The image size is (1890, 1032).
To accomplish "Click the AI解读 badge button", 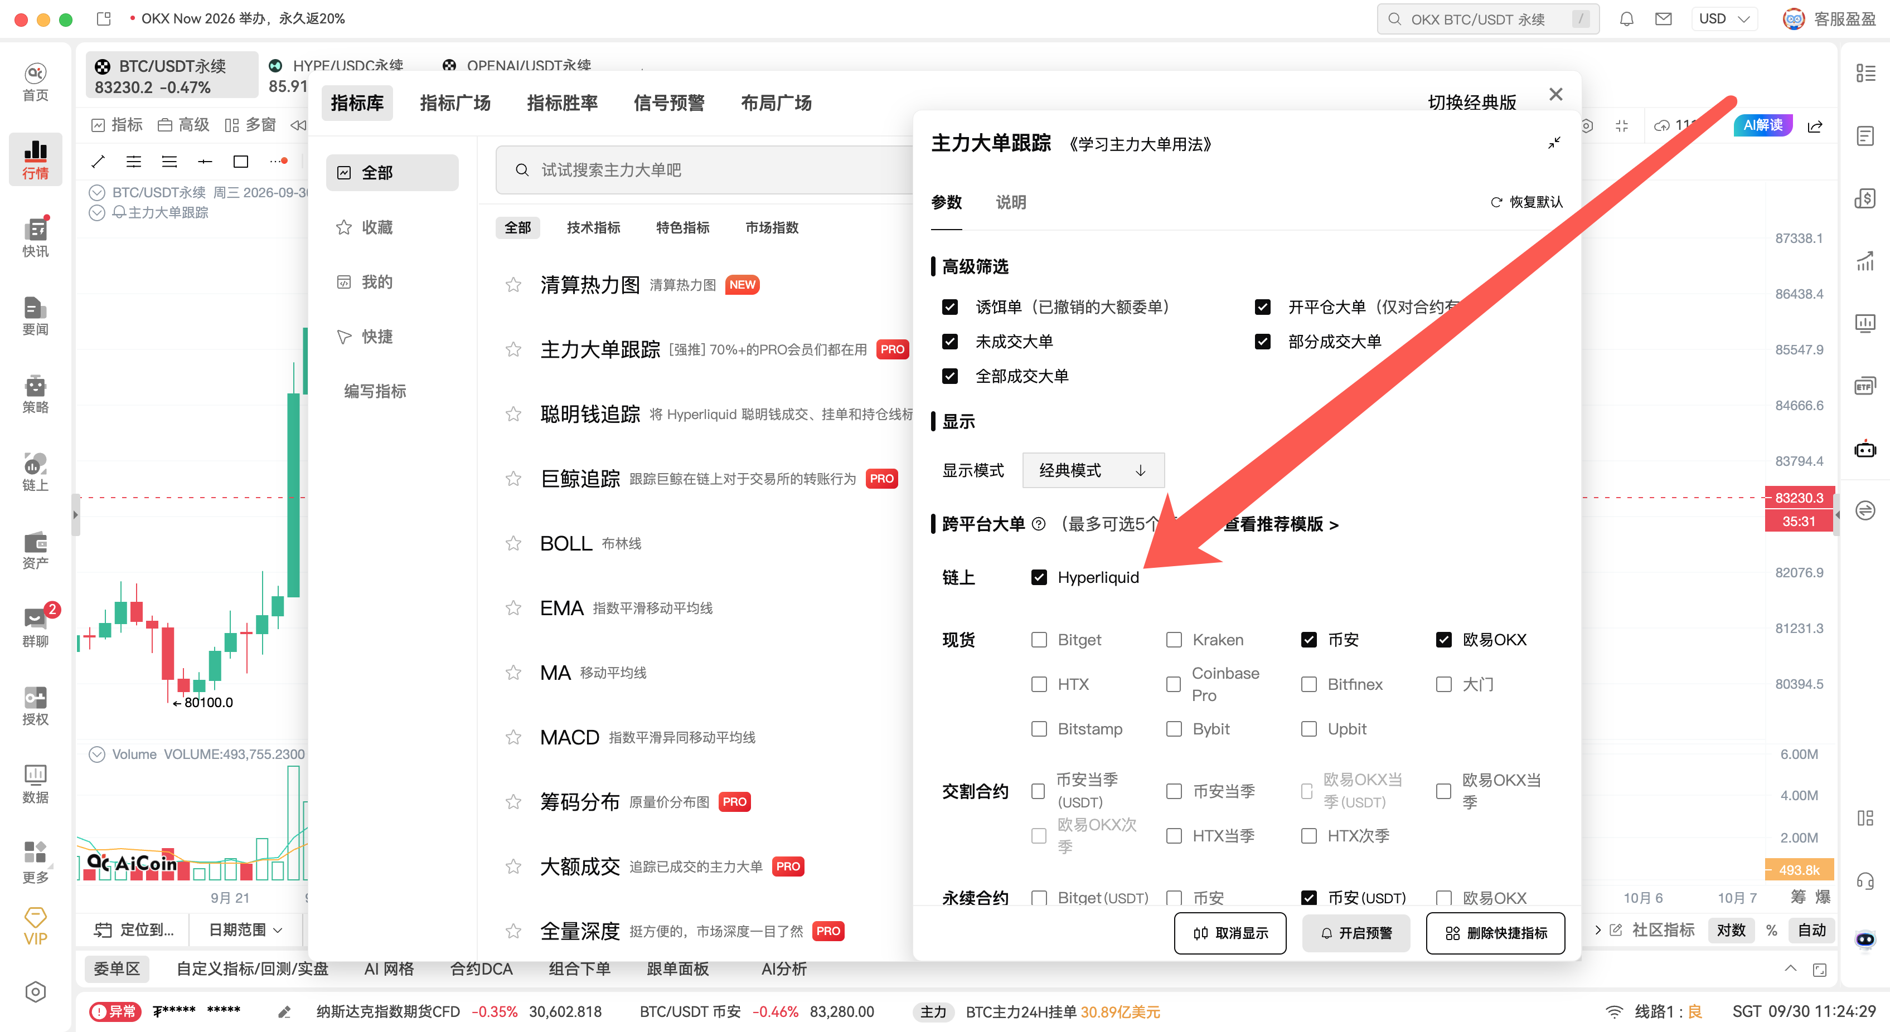I will tap(1763, 125).
